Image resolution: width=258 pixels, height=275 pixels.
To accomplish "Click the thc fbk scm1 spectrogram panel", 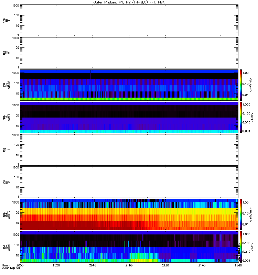I will (x=129, y=246).
